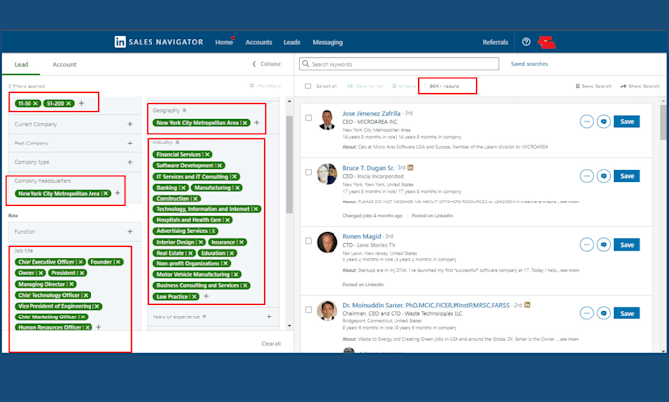Click Clear all filters
Viewport: 669px width, 402px height.
coord(272,344)
